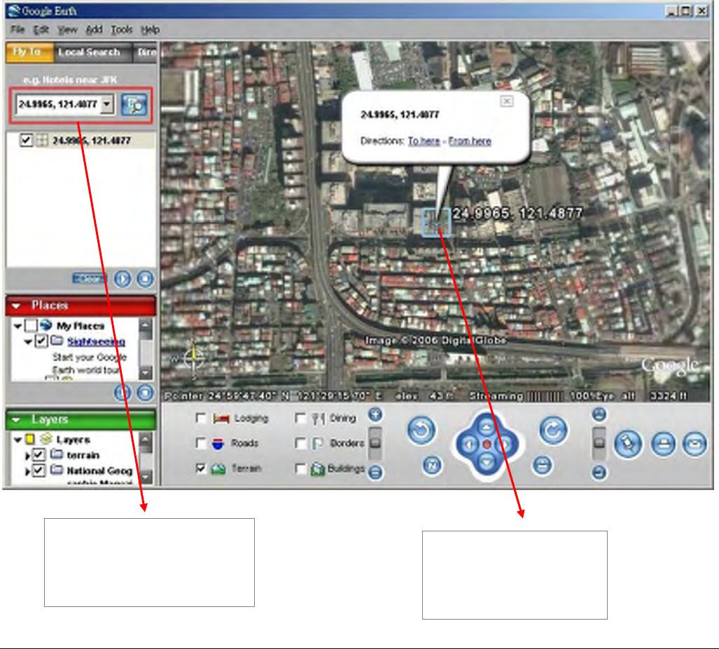The height and width of the screenshot is (649, 719).
Task: Check the My Places checkbox
Action: [x=31, y=326]
